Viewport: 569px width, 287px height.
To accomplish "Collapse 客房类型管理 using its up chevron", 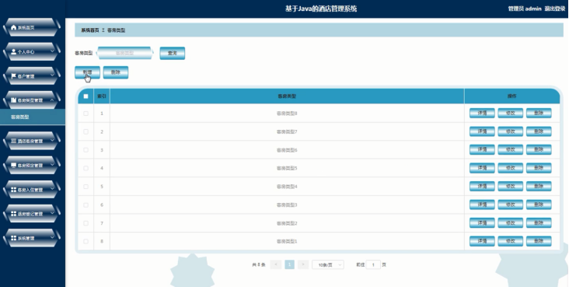I will [x=52, y=100].
